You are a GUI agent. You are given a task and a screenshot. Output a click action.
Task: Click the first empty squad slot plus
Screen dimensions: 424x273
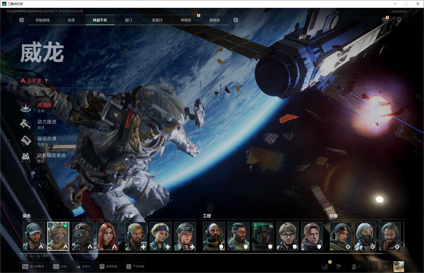click(x=373, y=266)
